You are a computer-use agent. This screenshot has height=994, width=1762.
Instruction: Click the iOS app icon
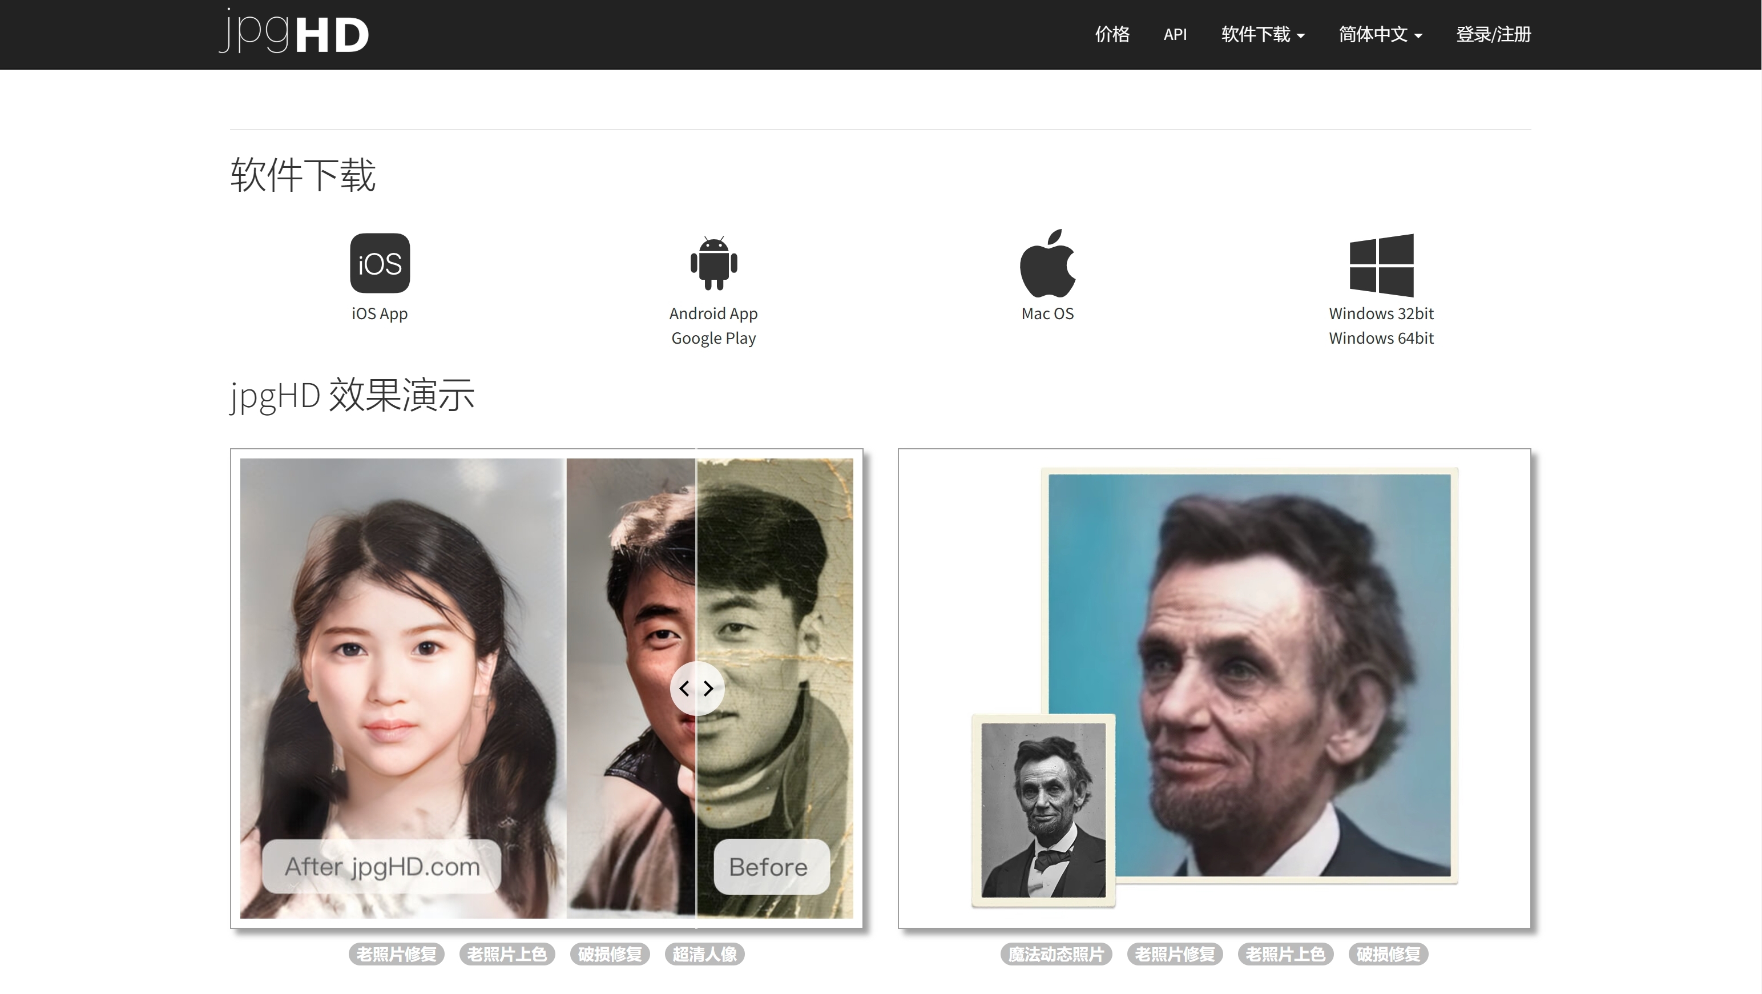coord(380,263)
